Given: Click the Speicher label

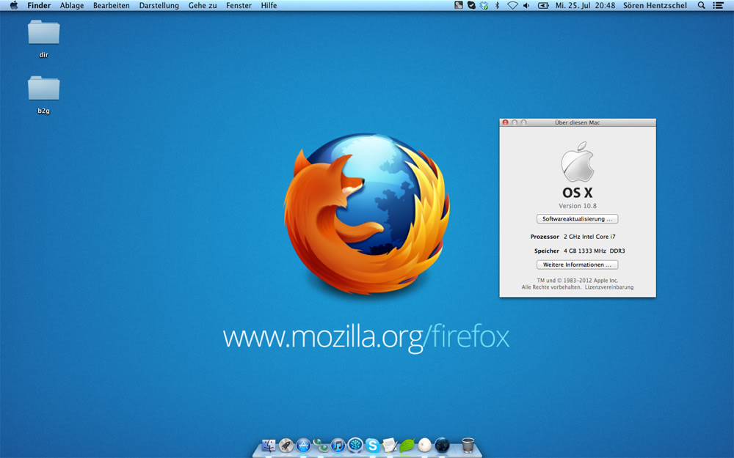Looking at the screenshot, I should point(547,251).
